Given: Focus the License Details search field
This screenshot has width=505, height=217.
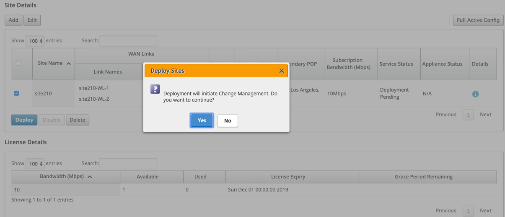Looking at the screenshot, I should pos(128,164).
